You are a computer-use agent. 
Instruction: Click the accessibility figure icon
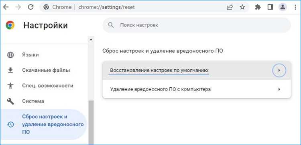pyautogui.click(x=10, y=86)
